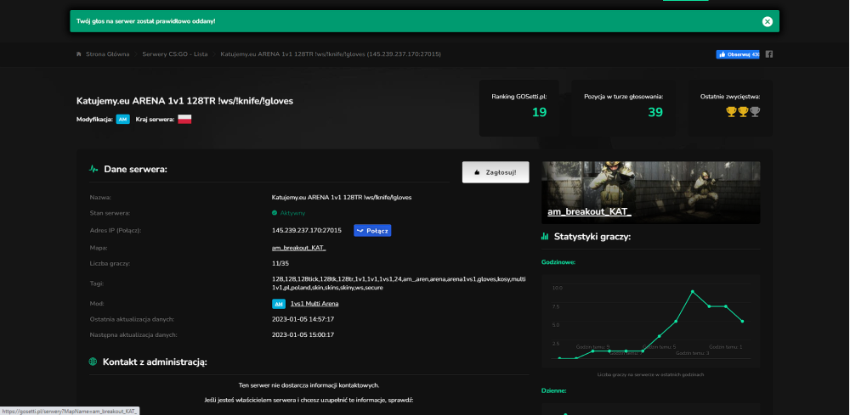This screenshot has width=850, height=415.
Task: Open the Strona Główna breadcrumb
Action: tap(107, 54)
